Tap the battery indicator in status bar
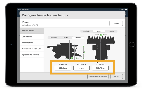 126,9
